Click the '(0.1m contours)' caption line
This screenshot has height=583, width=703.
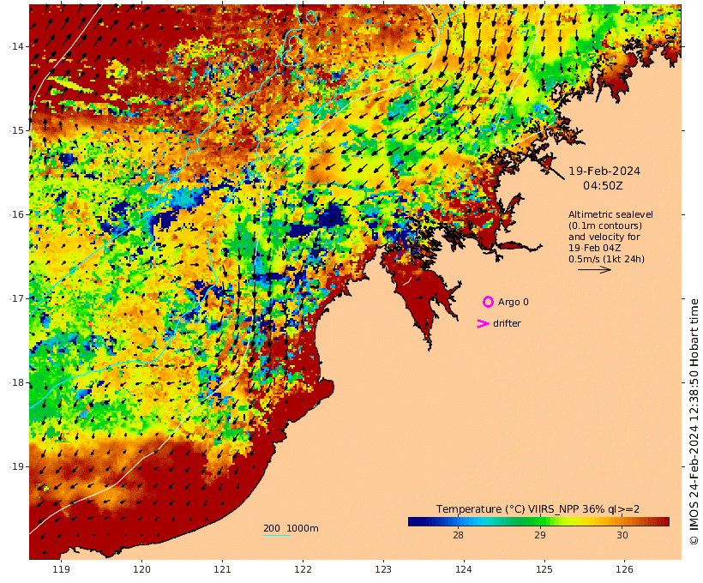(x=605, y=225)
